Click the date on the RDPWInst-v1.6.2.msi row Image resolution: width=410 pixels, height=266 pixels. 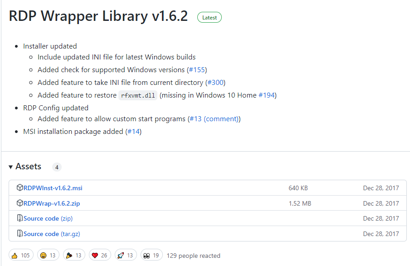[x=381, y=188]
